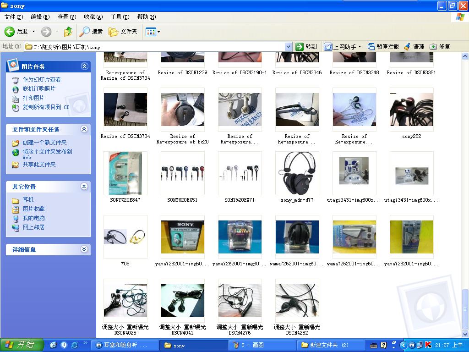Select Resize of Re-exposure of bc20 thumbnail
This screenshot has width=469, height=352.
click(x=182, y=110)
